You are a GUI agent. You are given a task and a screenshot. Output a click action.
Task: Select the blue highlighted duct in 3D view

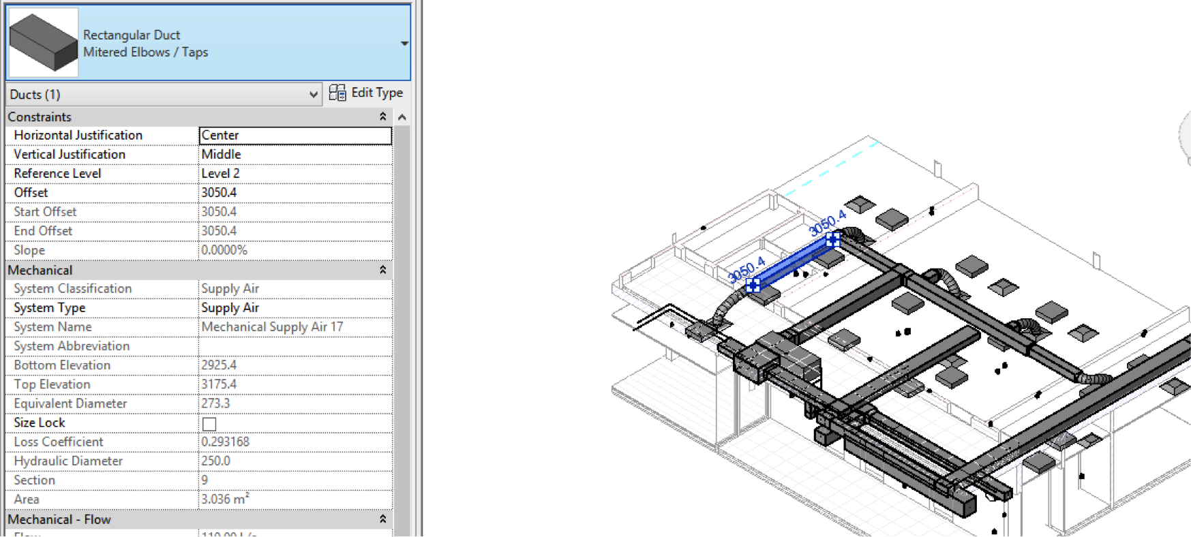click(793, 262)
